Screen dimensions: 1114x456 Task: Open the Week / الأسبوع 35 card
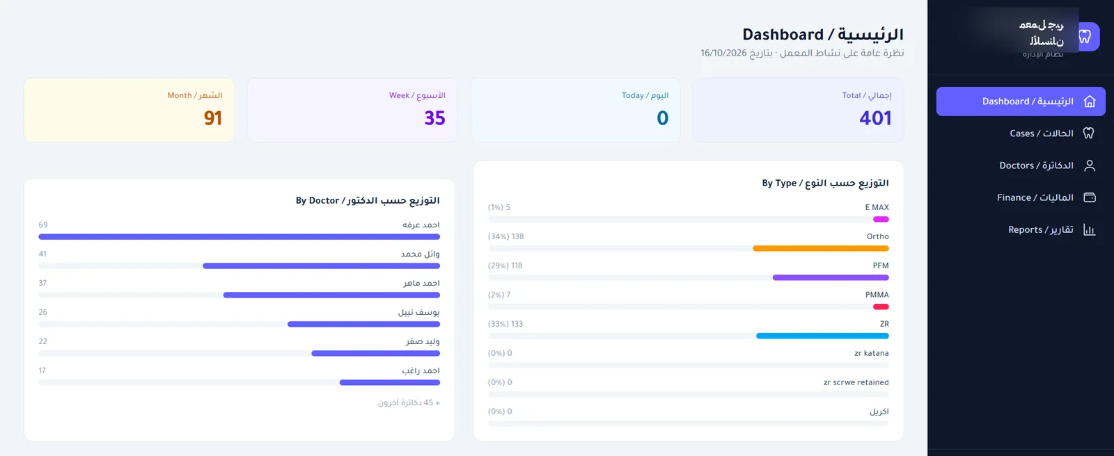(352, 110)
